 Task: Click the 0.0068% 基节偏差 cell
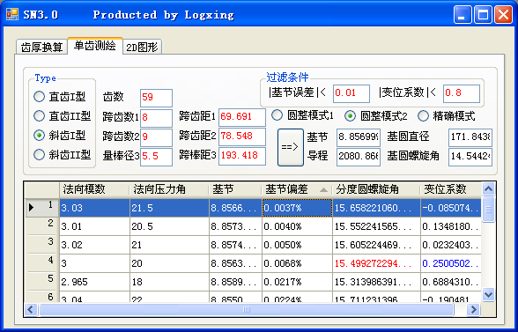(297, 263)
